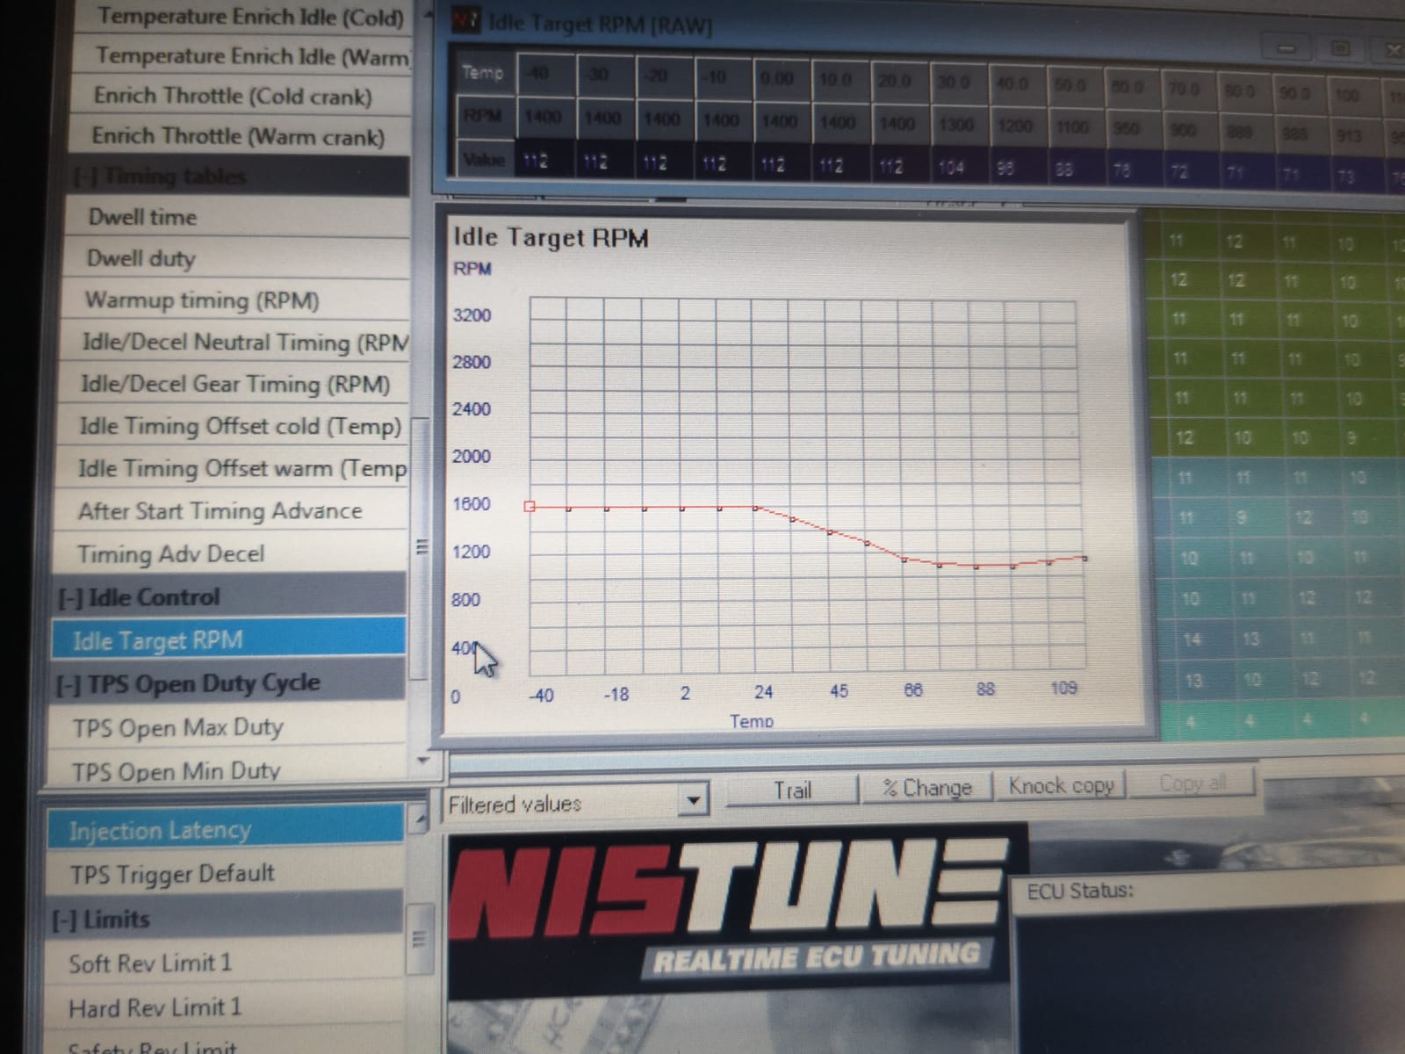Select Injection Latency in lower list
The height and width of the screenshot is (1054, 1405).
[x=226, y=830]
